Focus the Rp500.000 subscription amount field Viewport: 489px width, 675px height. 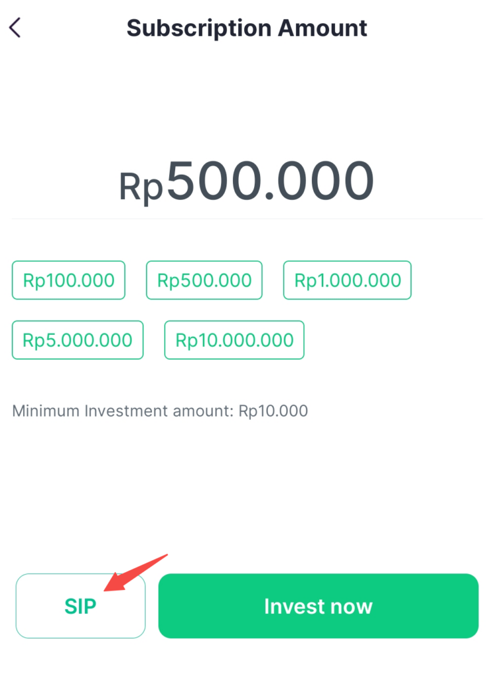click(x=246, y=181)
